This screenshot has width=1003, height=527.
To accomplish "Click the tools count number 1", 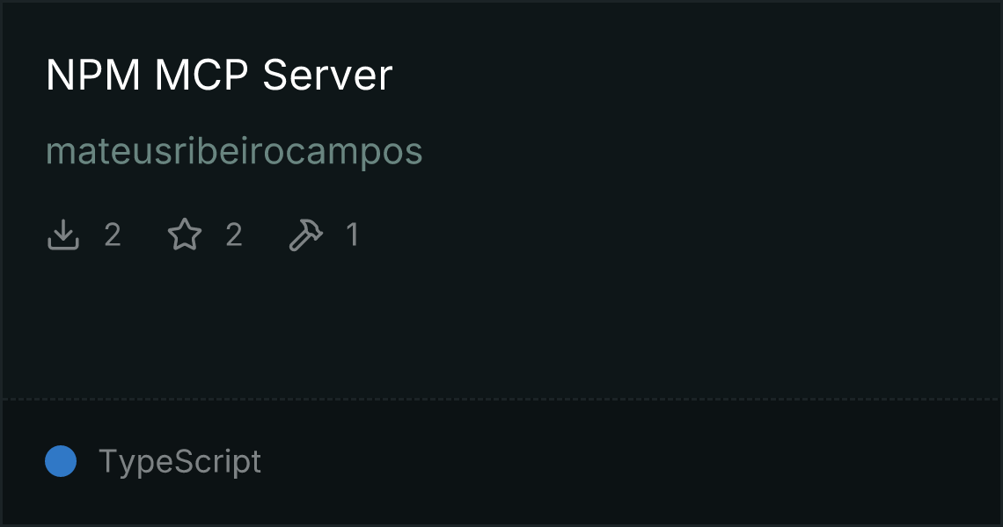I will tap(353, 235).
